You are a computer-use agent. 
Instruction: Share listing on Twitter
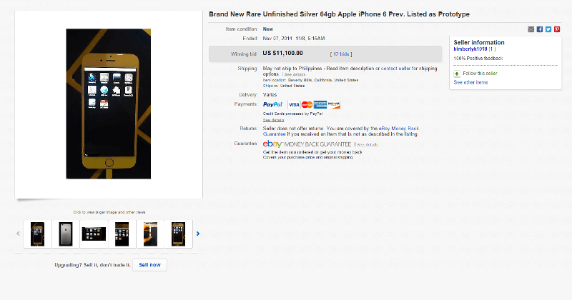coord(548,29)
